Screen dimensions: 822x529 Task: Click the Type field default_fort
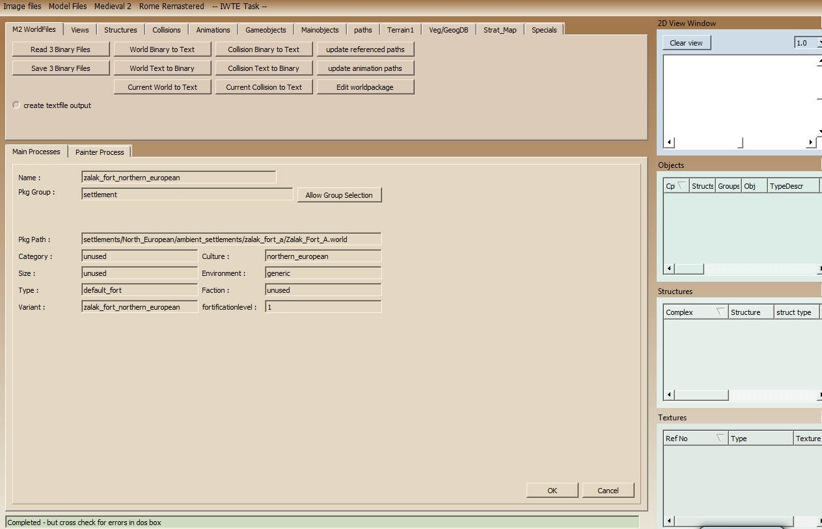pos(140,290)
